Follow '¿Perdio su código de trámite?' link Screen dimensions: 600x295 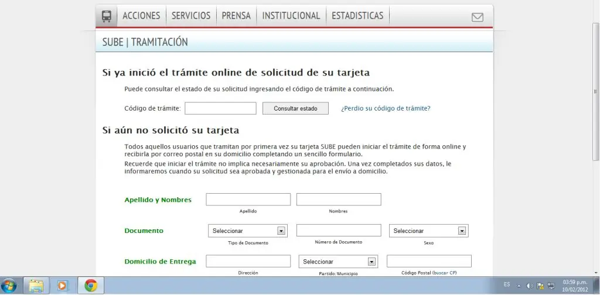click(386, 108)
